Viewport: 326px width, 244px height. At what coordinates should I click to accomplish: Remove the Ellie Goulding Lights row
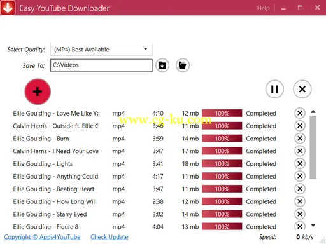coord(300,163)
